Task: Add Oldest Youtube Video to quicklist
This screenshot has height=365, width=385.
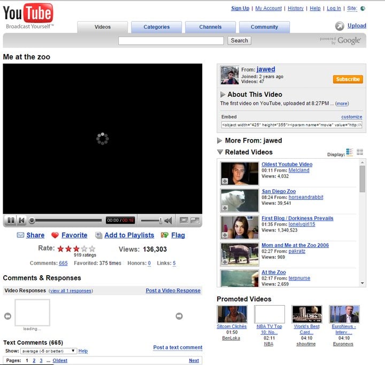Action: (x=225, y=181)
